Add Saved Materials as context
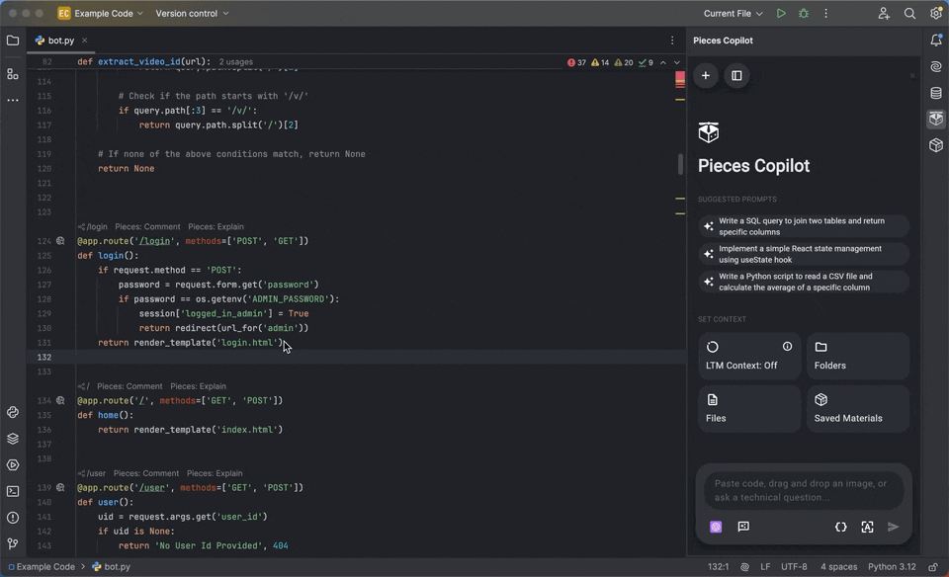This screenshot has width=949, height=577. [x=858, y=408]
